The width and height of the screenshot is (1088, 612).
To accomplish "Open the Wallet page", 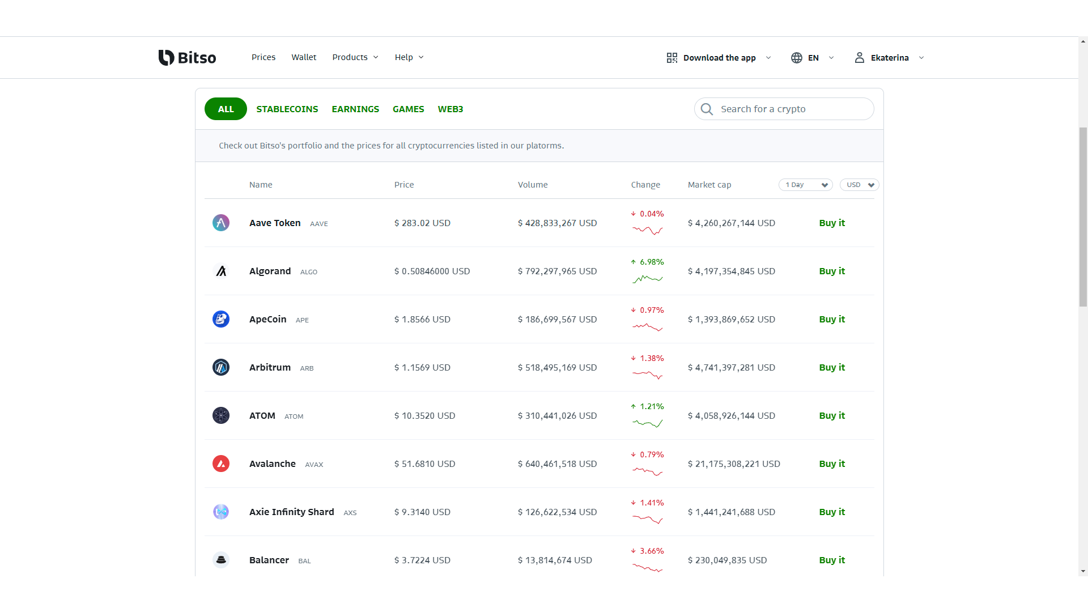I will [304, 57].
